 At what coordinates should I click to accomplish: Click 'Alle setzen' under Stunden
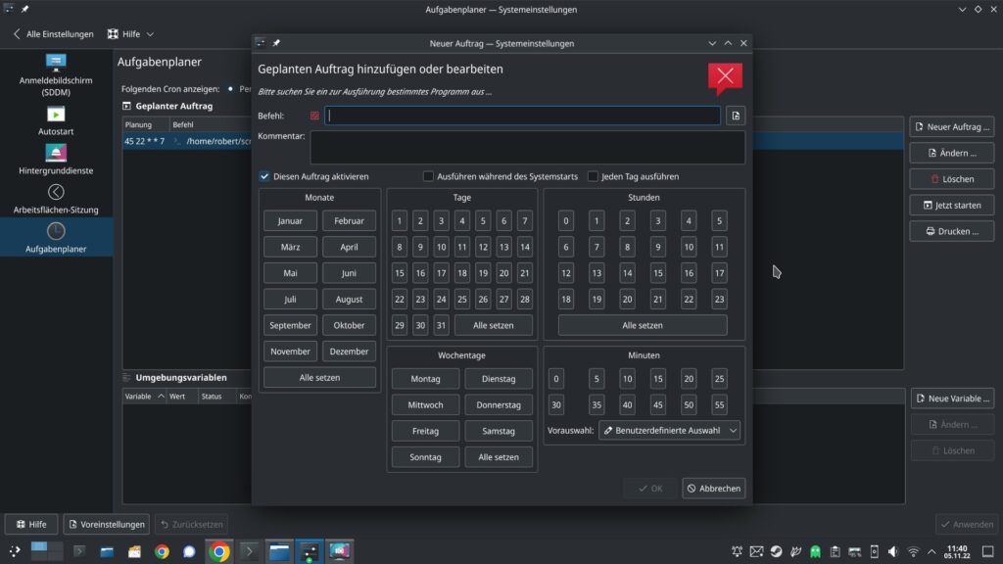point(643,325)
